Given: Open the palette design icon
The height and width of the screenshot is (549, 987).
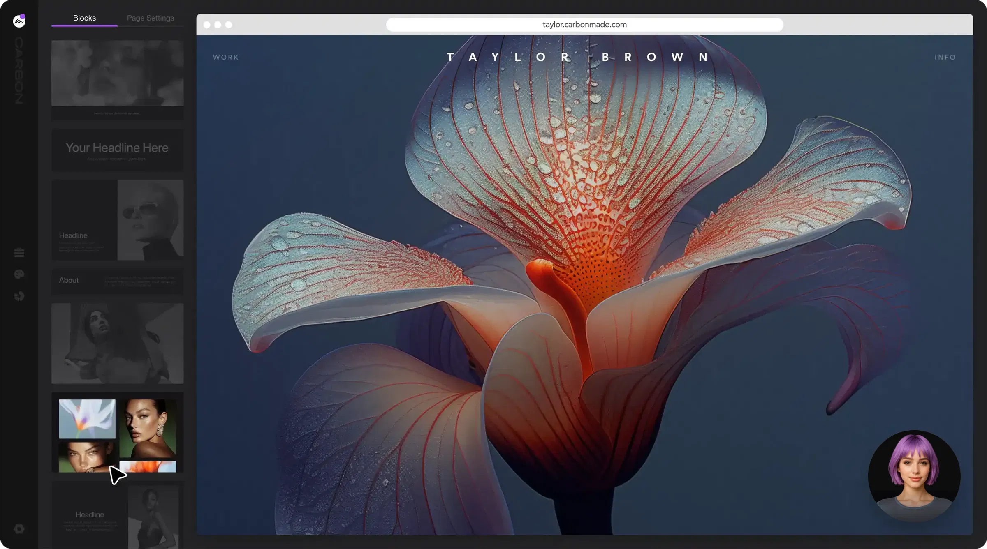Looking at the screenshot, I should click(x=19, y=274).
